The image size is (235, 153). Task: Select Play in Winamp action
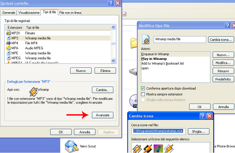click(x=175, y=59)
